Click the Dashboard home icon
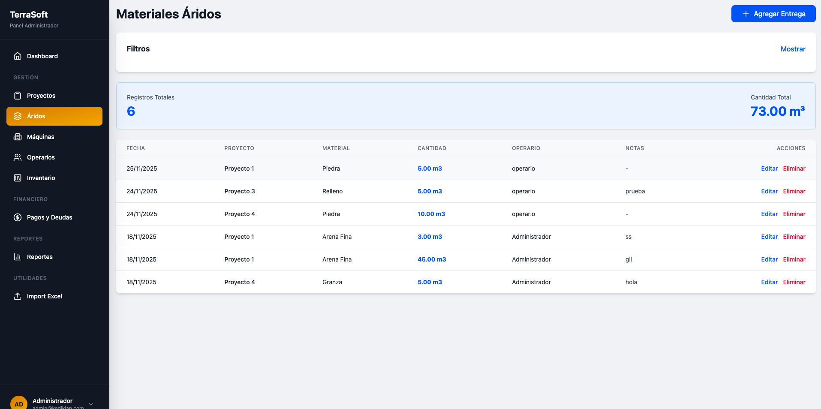The image size is (821, 409). coord(18,56)
